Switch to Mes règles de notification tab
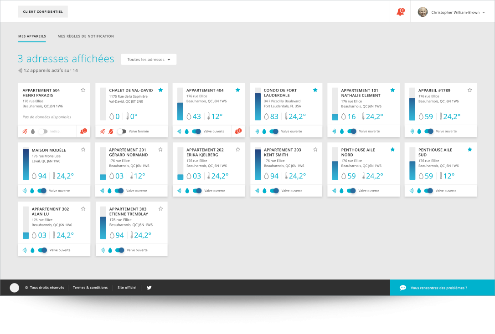495x334 pixels. pos(86,36)
